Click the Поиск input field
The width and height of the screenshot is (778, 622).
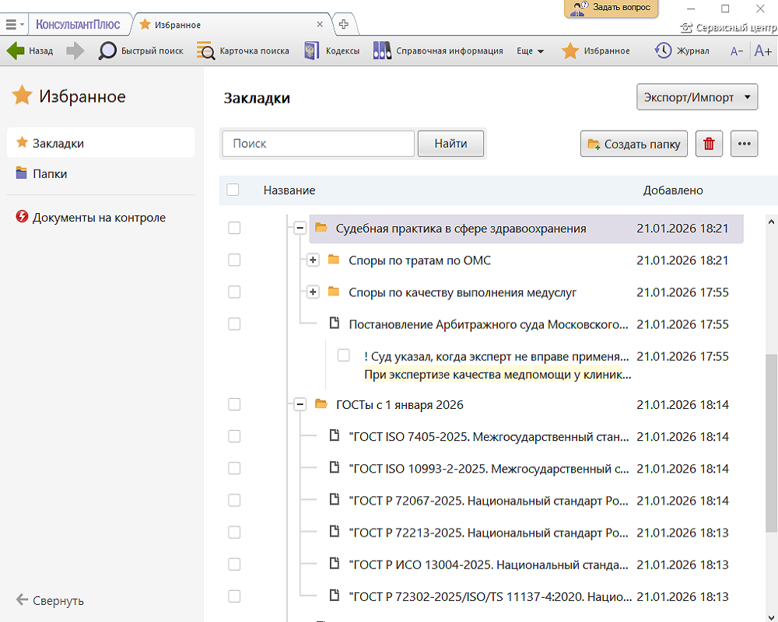[318, 144]
